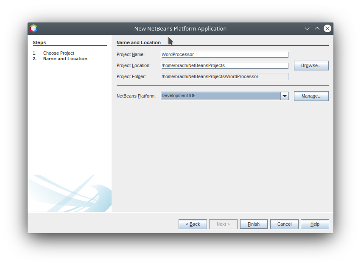Select the Choose Project step in Steps
361x266 pixels.
(x=59, y=53)
